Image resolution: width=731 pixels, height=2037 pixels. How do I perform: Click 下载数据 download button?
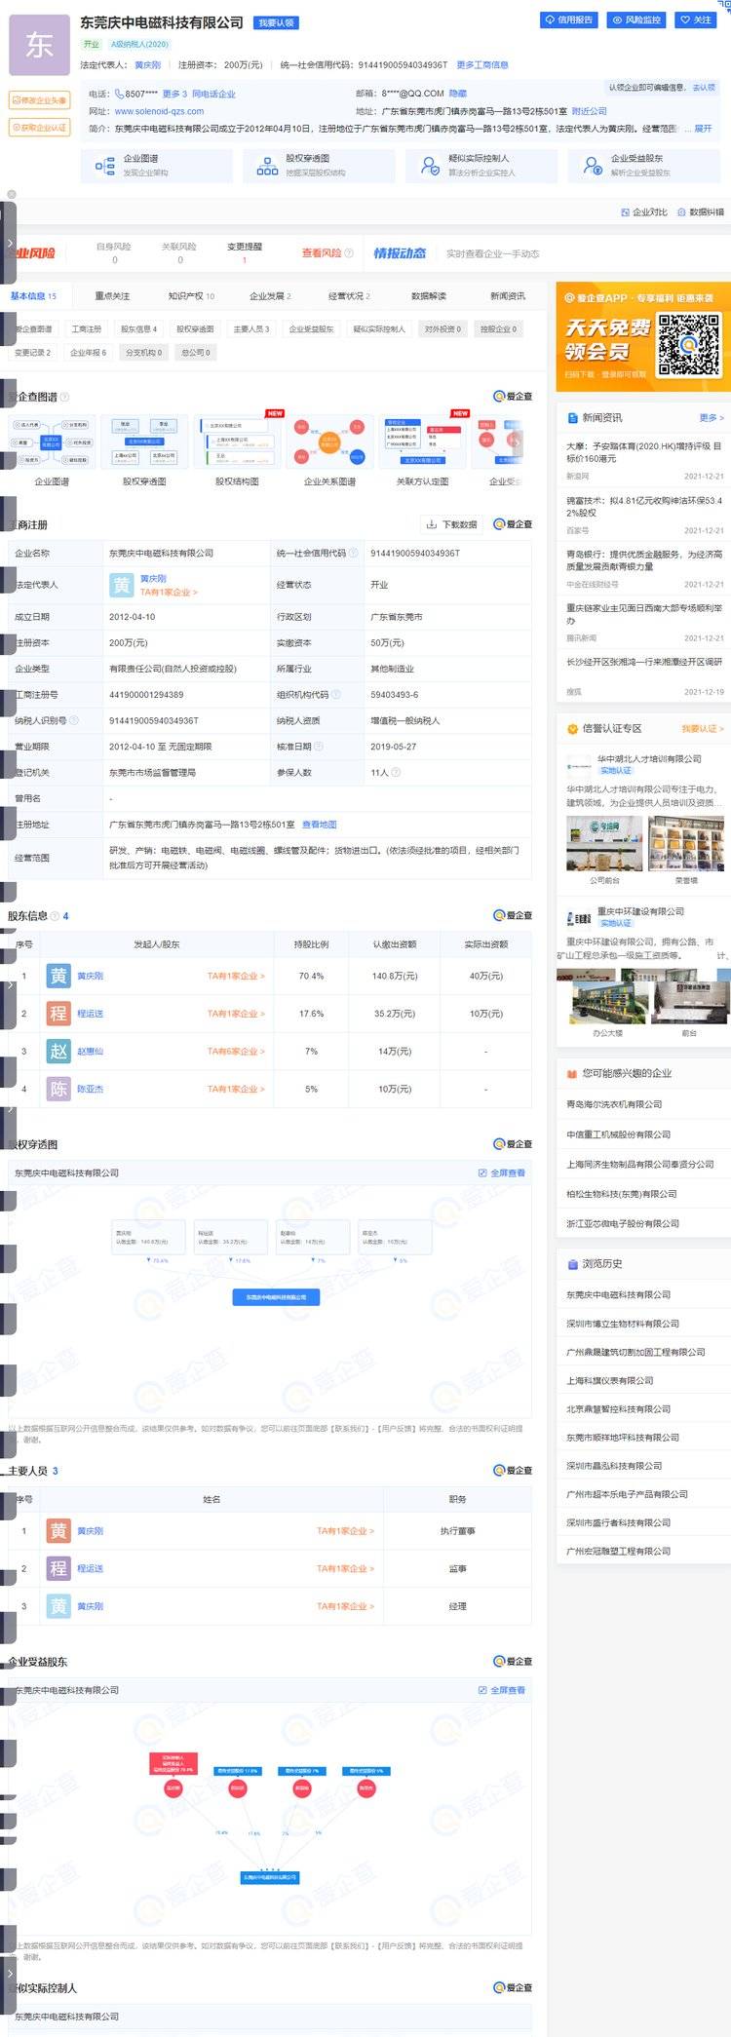[x=452, y=524]
